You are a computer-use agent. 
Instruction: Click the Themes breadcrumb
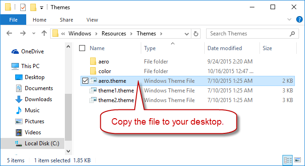[x=146, y=34]
